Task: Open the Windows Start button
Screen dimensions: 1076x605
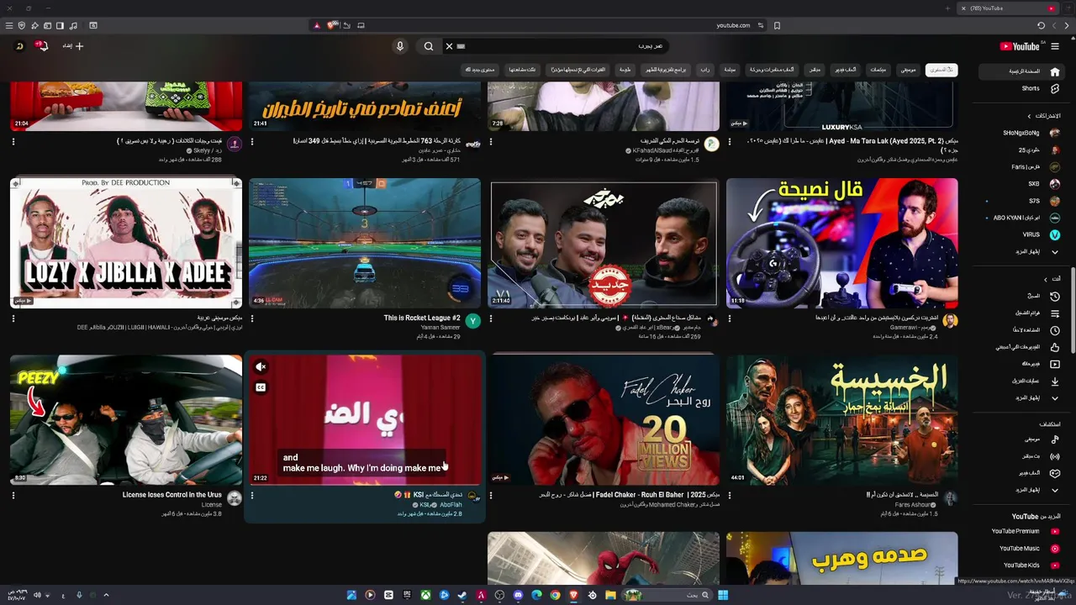Action: point(723,595)
